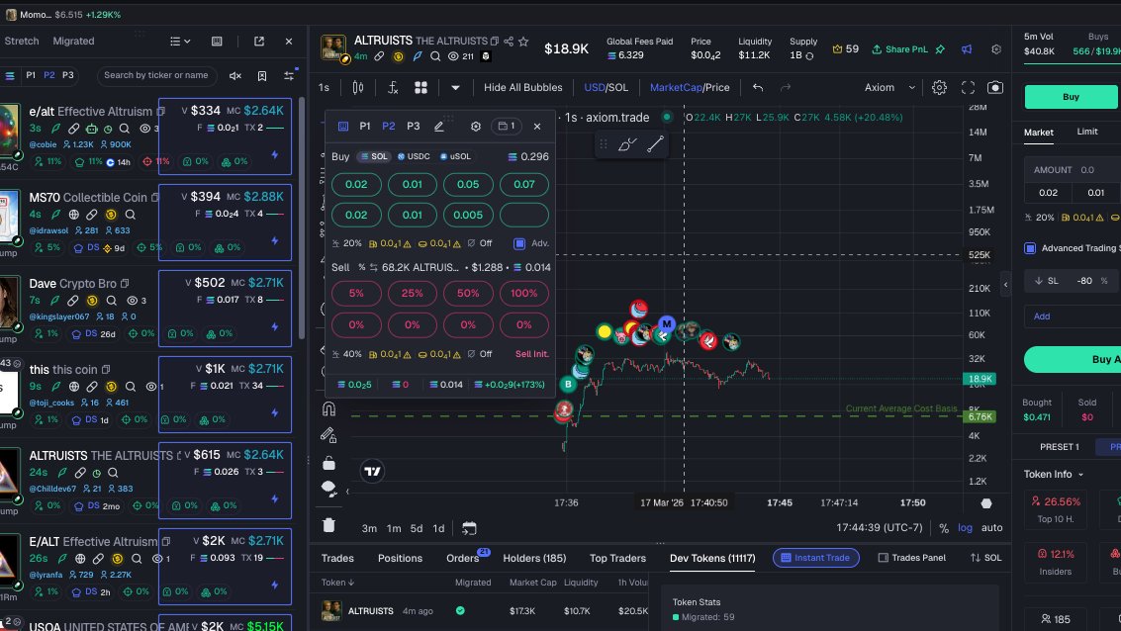Image resolution: width=1121 pixels, height=631 pixels.
Task: Select 5d chart range
Action: click(417, 528)
